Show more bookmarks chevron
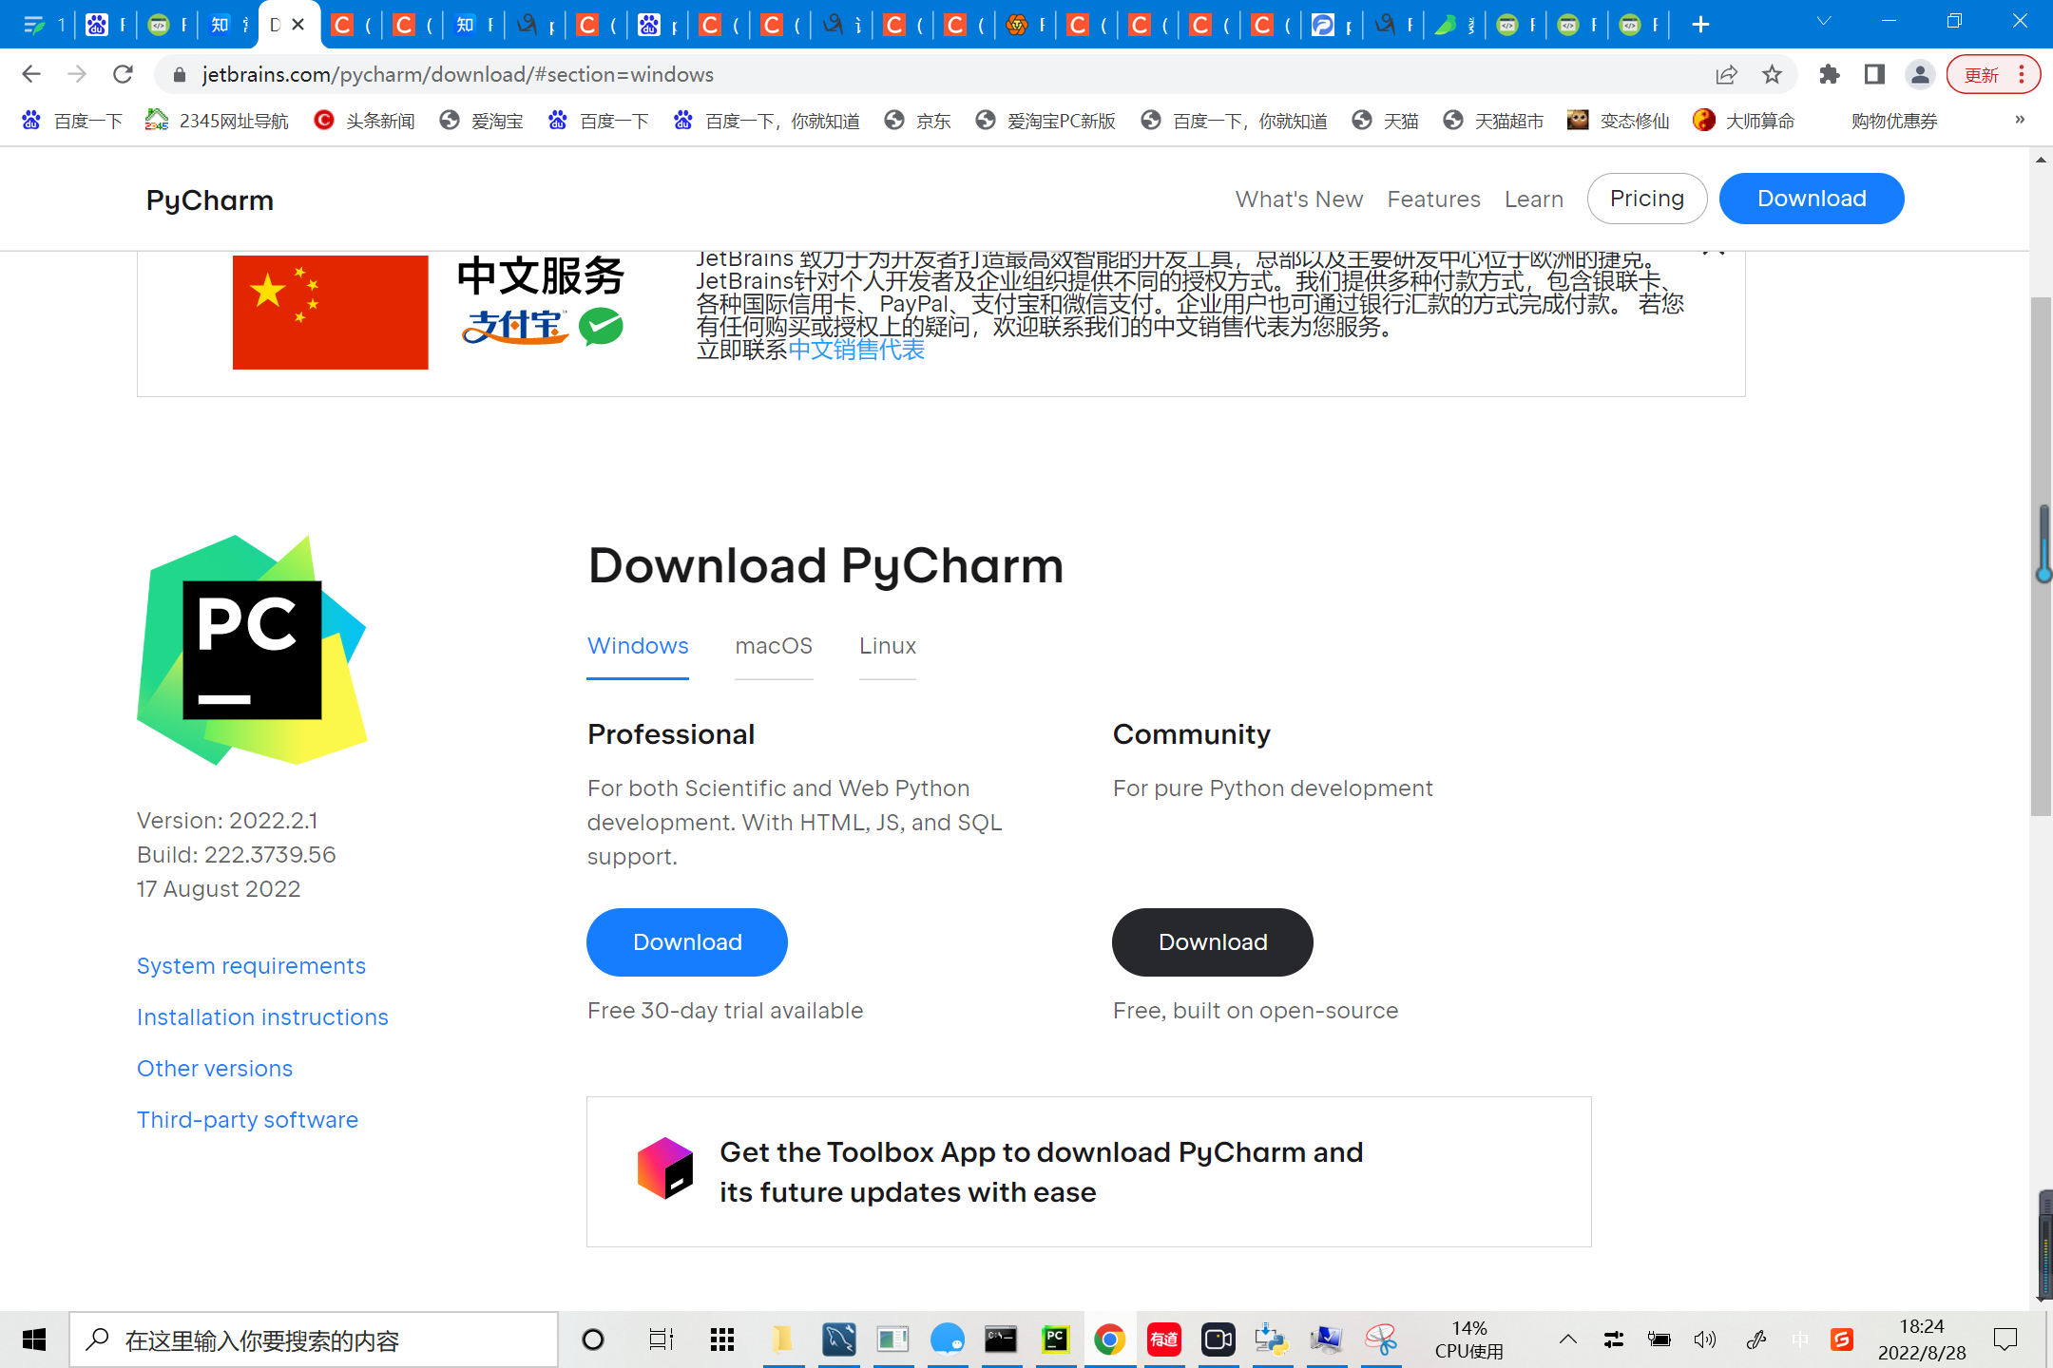This screenshot has width=2053, height=1368. click(x=2020, y=120)
